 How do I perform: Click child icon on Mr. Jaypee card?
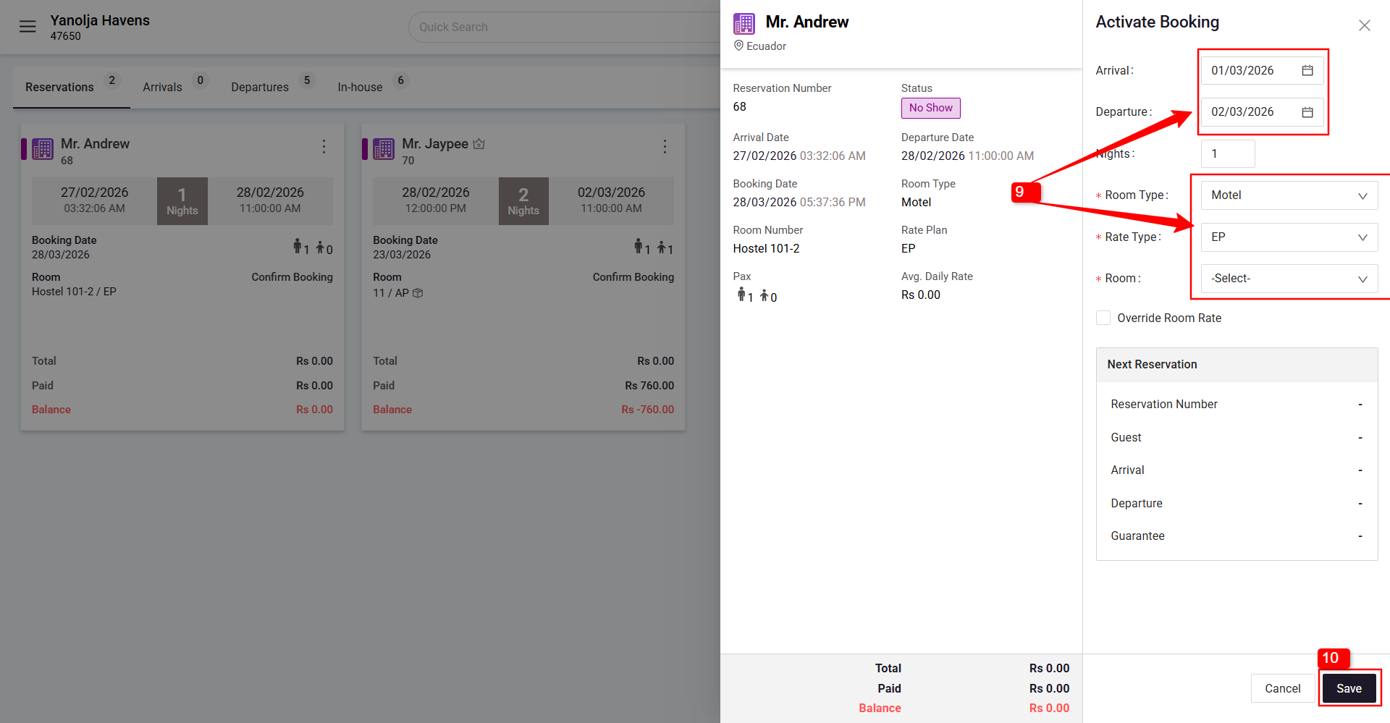(x=661, y=248)
